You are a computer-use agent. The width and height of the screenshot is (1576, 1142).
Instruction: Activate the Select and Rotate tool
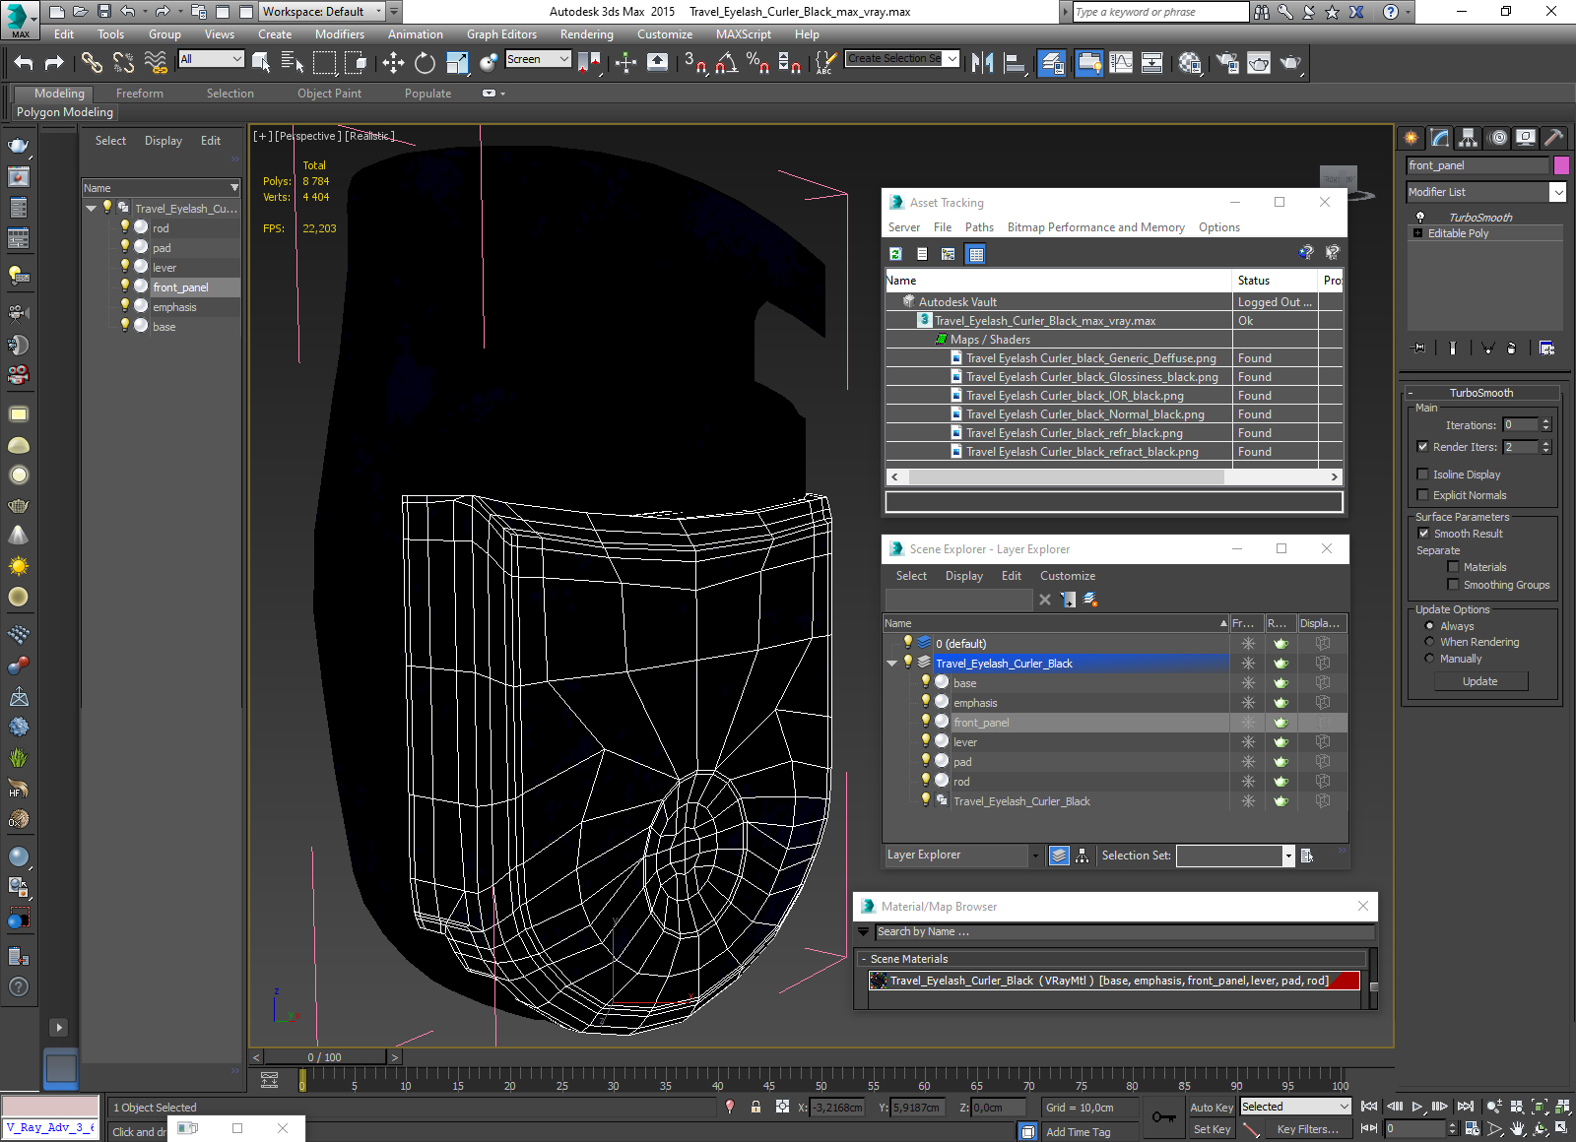[425, 63]
